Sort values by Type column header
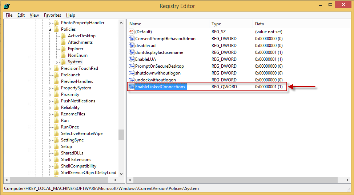This screenshot has width=354, height=195. [x=231, y=24]
